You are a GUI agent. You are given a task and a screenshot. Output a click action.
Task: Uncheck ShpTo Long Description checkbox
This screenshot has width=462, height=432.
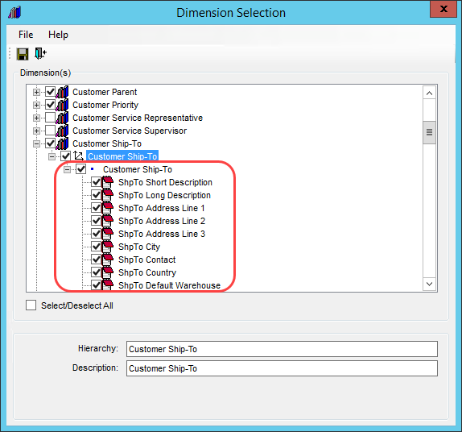click(x=96, y=195)
